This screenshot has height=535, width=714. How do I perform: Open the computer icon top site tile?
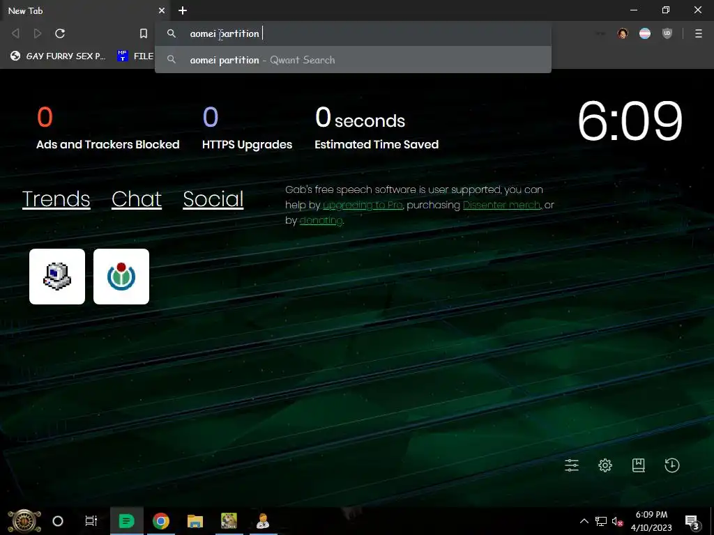(57, 277)
